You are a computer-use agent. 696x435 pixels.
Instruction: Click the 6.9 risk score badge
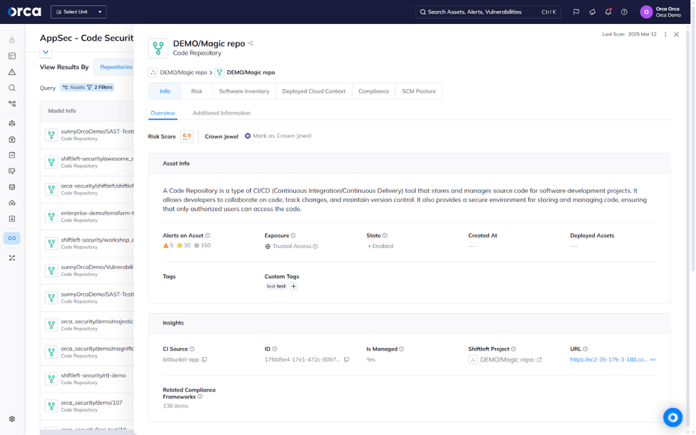[x=187, y=136]
